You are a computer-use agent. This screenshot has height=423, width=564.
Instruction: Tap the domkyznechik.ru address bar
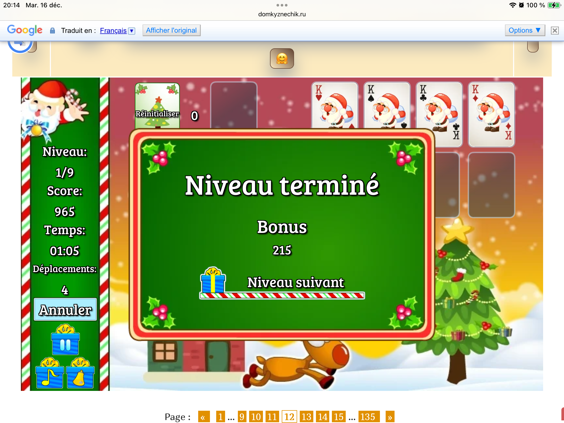(x=282, y=14)
